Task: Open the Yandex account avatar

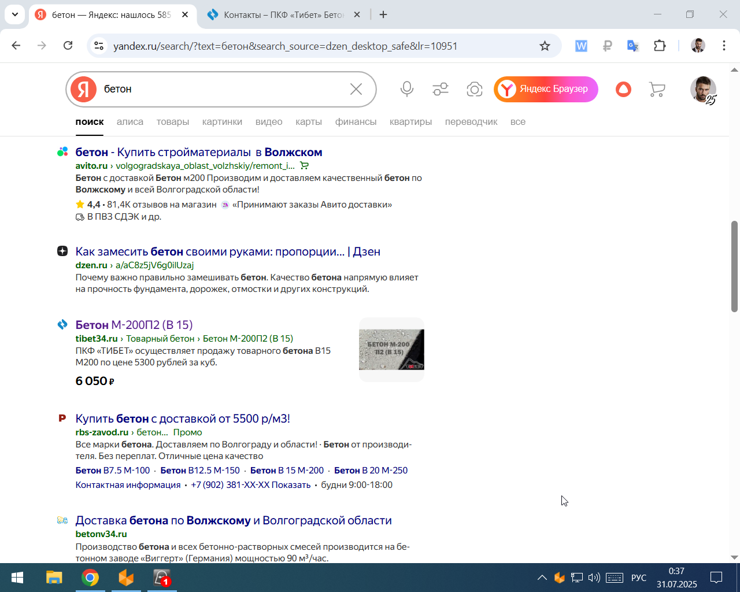Action: pos(703,90)
